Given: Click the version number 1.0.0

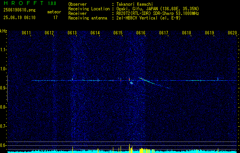Looking at the screenshot, I should click(x=52, y=3).
